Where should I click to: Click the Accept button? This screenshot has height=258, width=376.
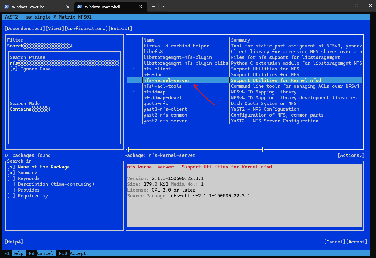[x=357, y=242]
